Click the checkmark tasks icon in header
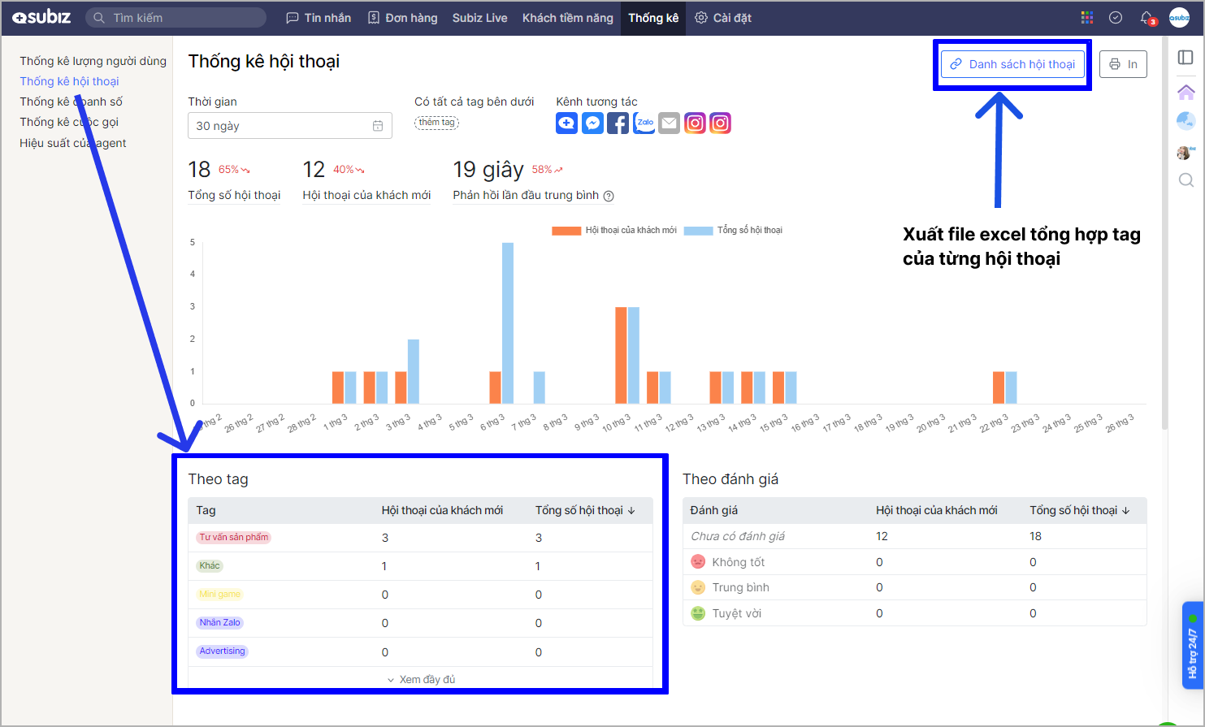Screen dimensions: 1205x727 (x=1116, y=18)
